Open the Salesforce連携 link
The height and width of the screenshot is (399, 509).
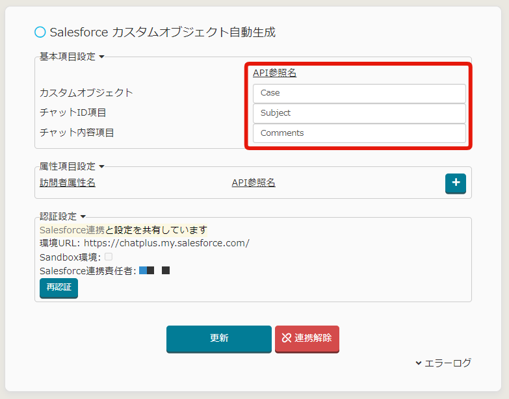[x=72, y=230]
